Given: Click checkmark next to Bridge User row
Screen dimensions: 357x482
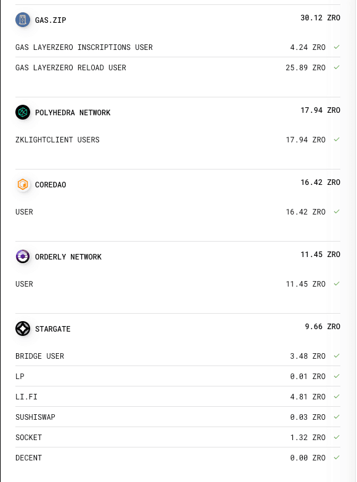Looking at the screenshot, I should point(337,356).
